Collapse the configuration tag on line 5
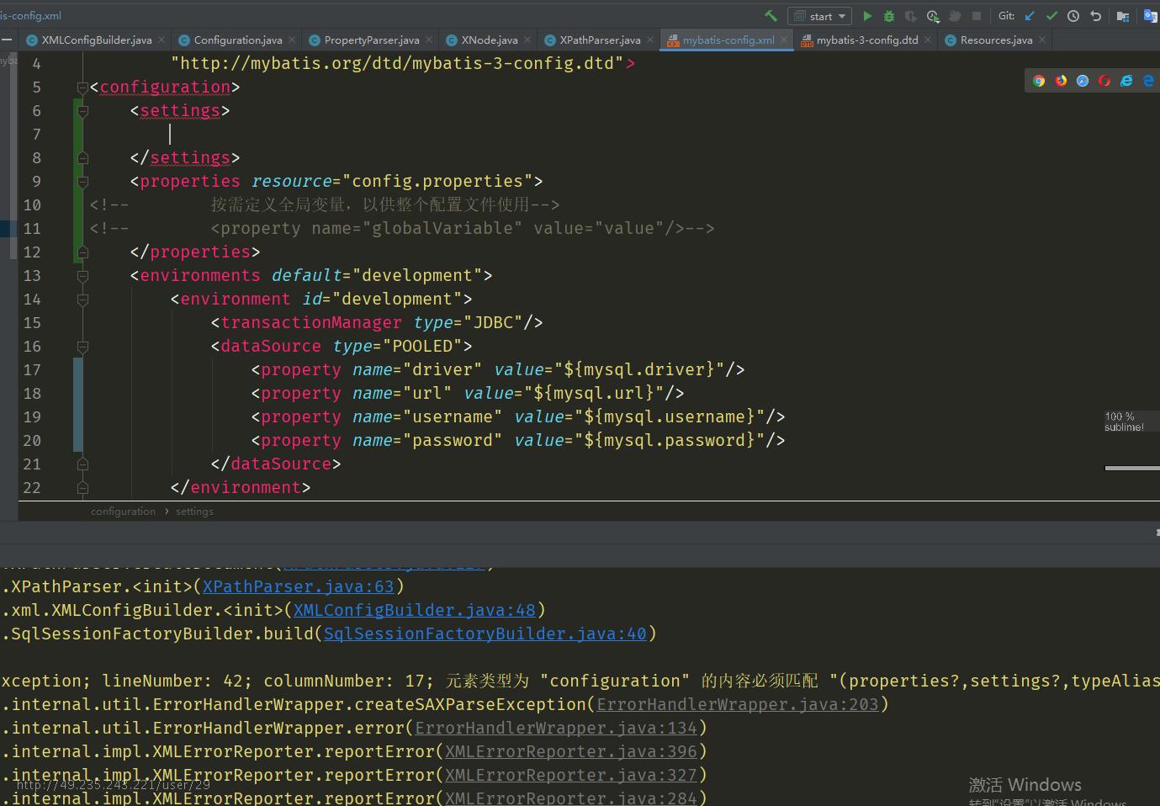The height and width of the screenshot is (806, 1160). [82, 87]
